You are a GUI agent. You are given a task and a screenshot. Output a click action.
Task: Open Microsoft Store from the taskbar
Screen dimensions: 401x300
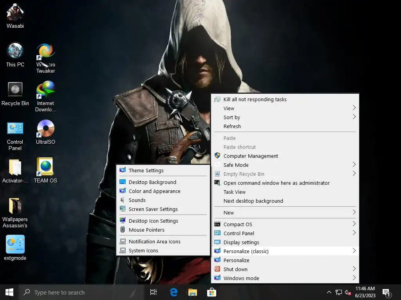[x=211, y=292]
